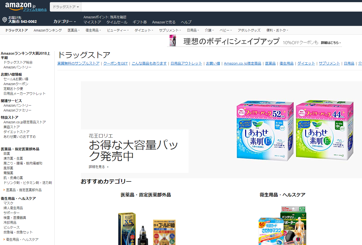Click the Amazonランキング nav link
Viewport: 362px width, 245px height.
coord(48,30)
